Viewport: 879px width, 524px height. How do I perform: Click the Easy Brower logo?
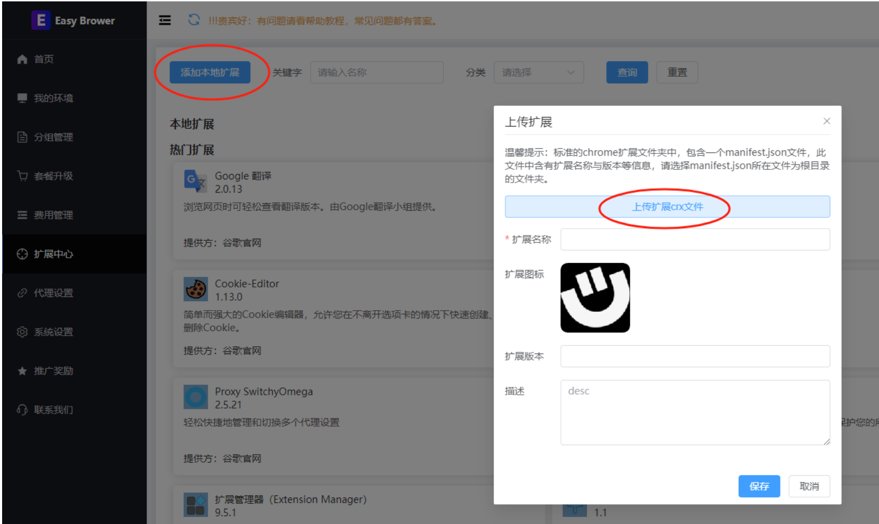point(74,20)
